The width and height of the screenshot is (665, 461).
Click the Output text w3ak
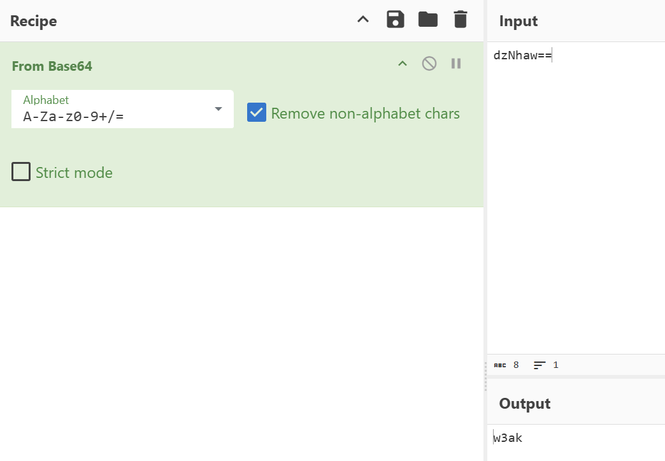508,437
